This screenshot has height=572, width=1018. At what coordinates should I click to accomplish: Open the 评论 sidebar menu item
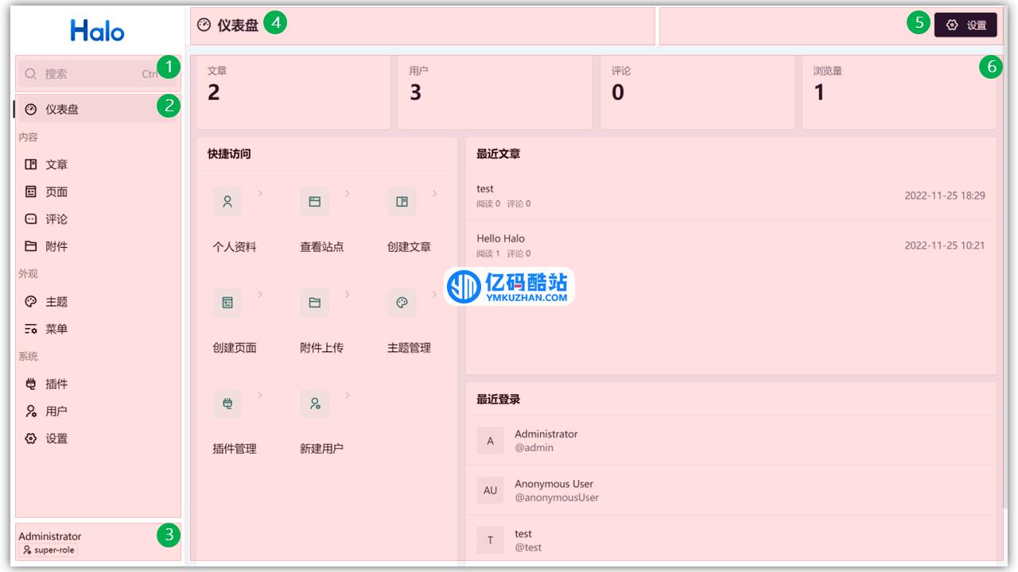[97, 219]
